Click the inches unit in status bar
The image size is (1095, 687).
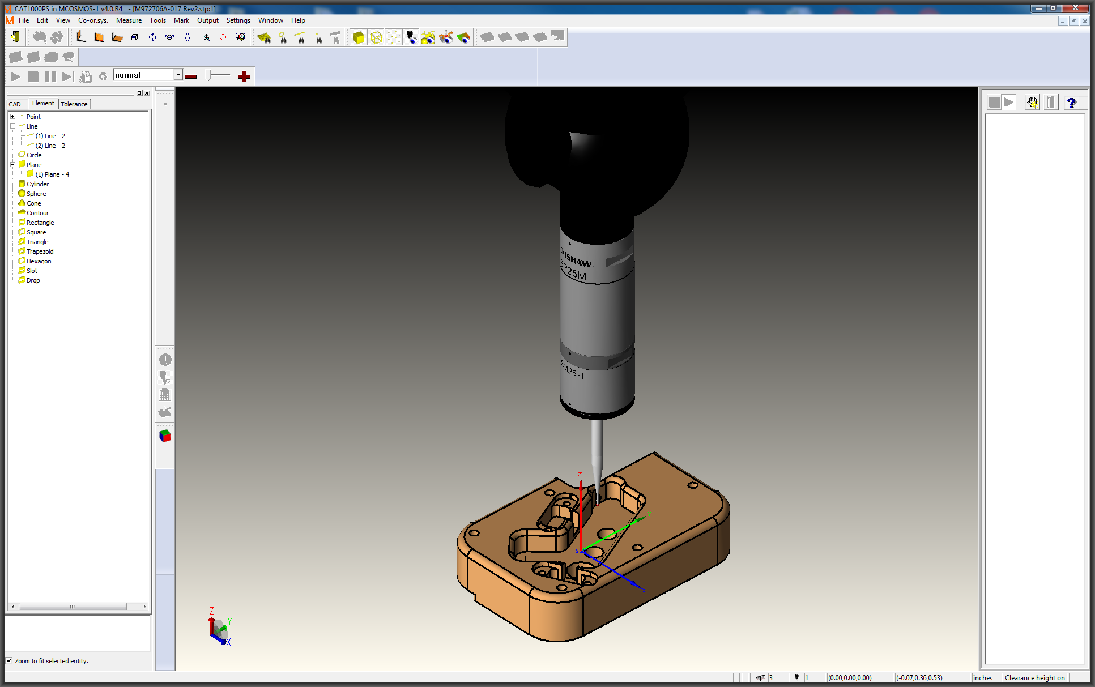tap(983, 677)
